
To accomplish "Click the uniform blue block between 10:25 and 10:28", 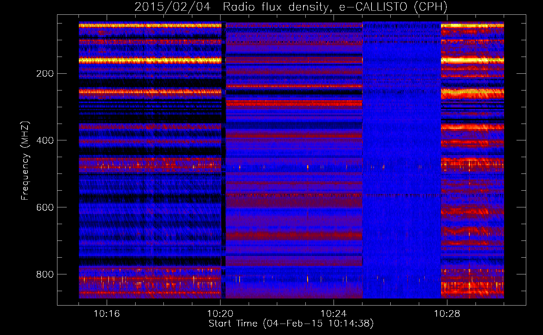I will coord(402,134).
